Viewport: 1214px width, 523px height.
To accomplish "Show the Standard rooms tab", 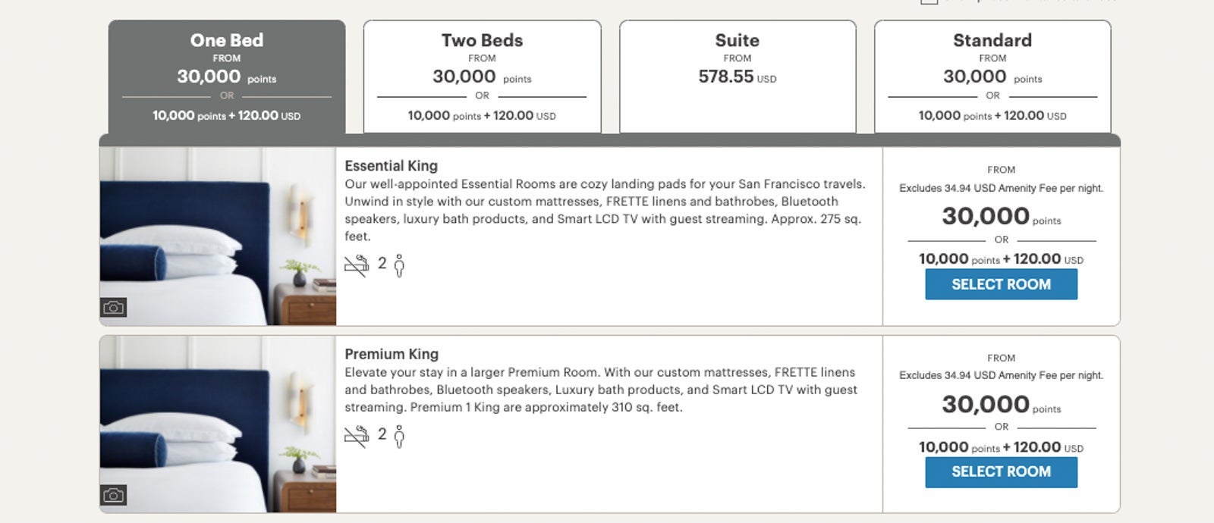I will coord(992,77).
